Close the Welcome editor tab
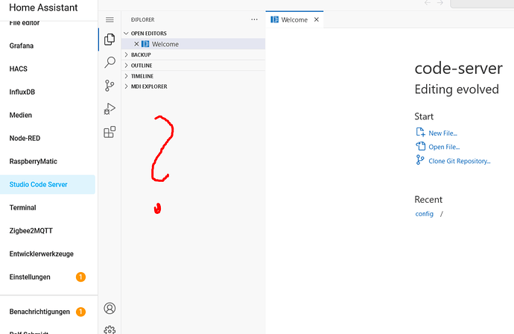This screenshot has width=514, height=334. tap(317, 19)
